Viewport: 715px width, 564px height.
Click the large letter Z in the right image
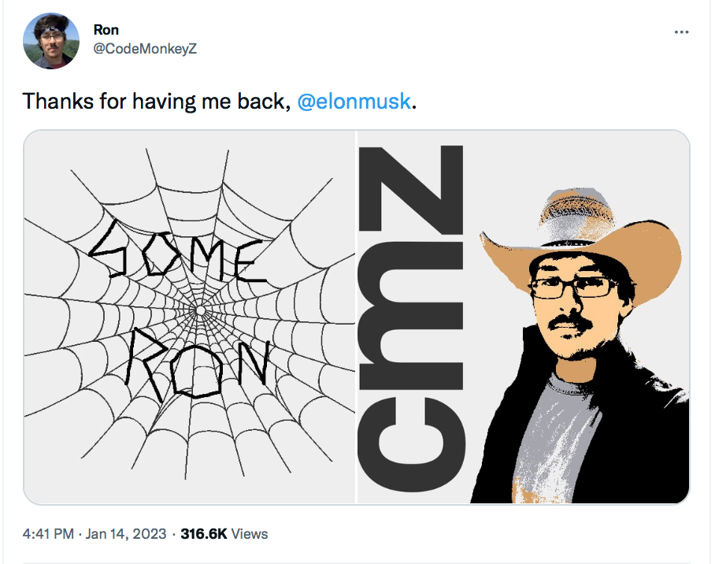click(410, 190)
